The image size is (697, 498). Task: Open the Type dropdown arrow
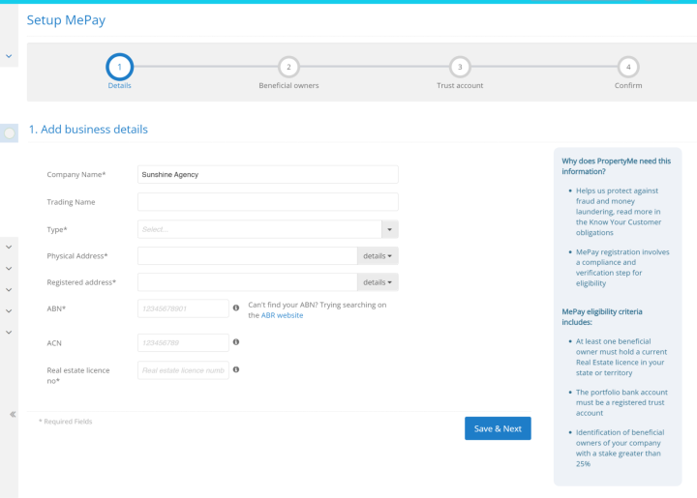[x=390, y=229]
